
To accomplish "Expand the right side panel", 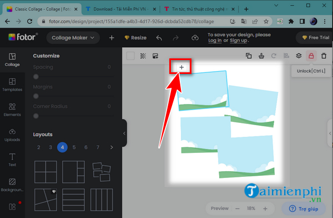I will pos(330,133).
